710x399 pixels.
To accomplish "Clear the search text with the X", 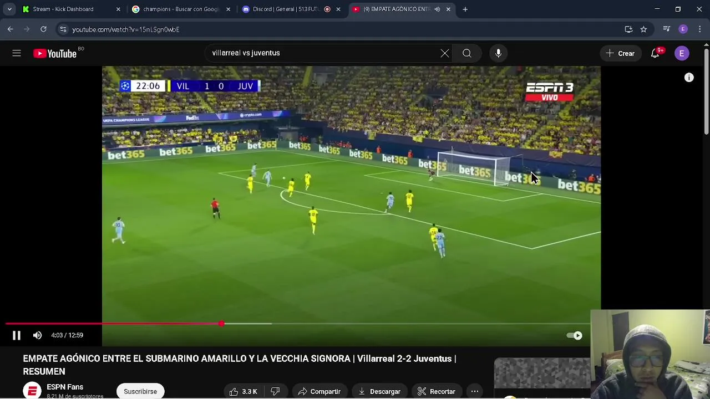I will pos(445,53).
